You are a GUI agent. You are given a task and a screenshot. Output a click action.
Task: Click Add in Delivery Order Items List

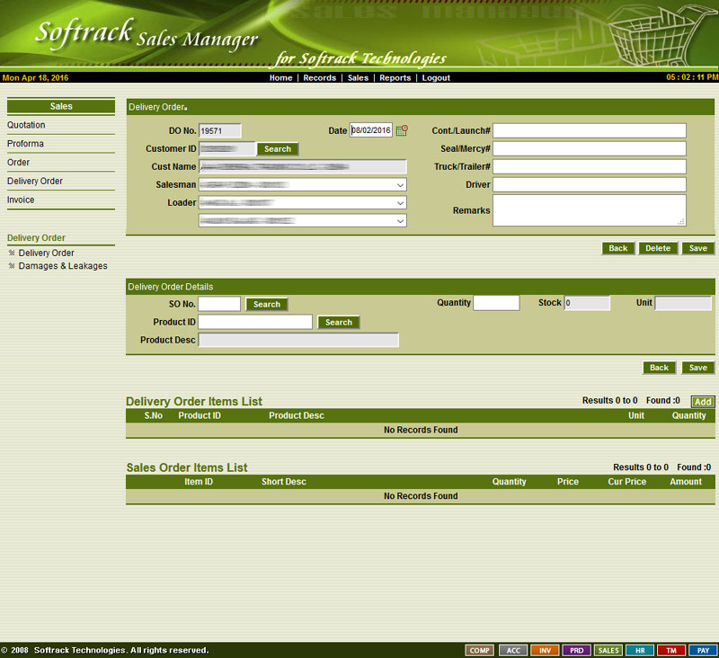coord(703,402)
